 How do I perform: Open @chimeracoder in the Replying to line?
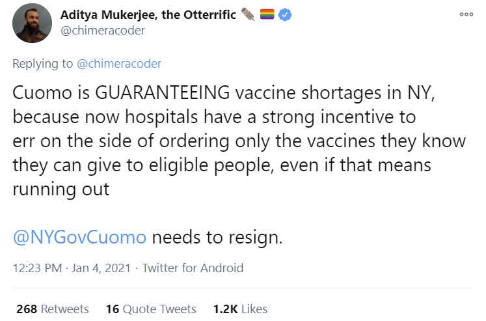(x=119, y=63)
